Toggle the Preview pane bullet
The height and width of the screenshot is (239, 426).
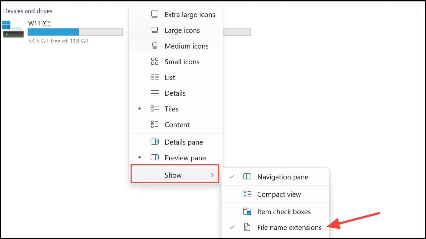point(140,158)
